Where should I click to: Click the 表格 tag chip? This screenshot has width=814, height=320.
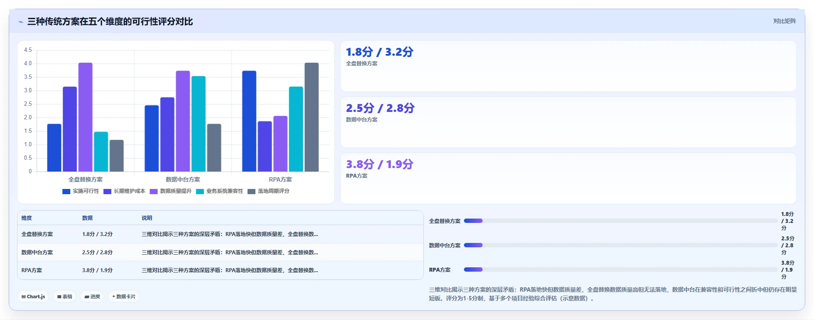point(65,296)
